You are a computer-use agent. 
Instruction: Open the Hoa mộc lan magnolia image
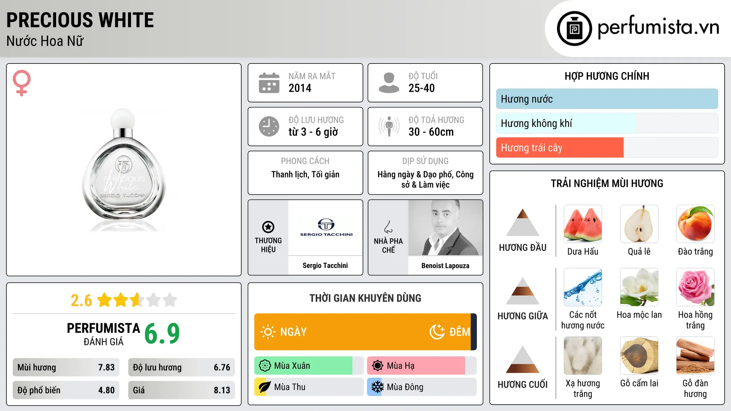point(639,287)
